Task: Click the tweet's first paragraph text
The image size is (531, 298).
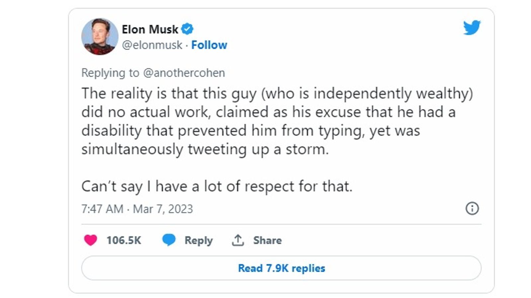Action: pos(265,112)
